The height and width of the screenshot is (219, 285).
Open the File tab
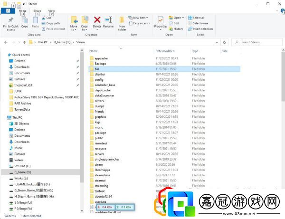tap(8, 11)
